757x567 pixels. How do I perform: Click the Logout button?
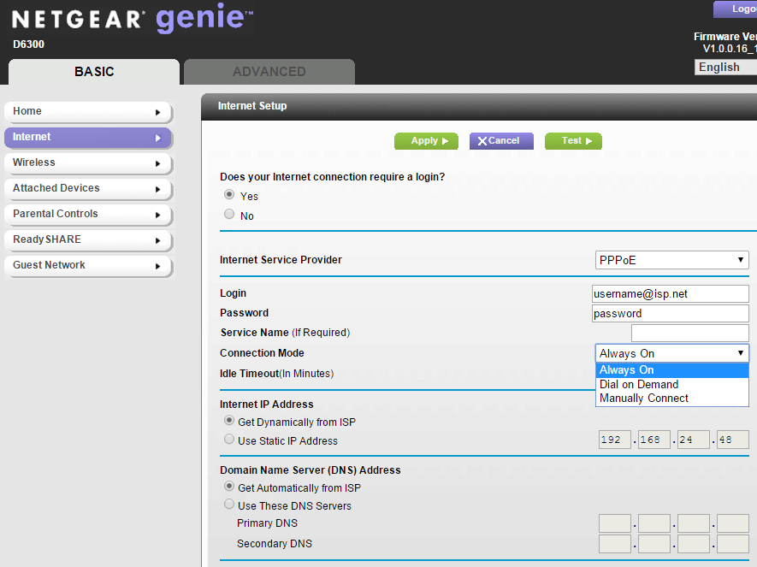coord(736,9)
